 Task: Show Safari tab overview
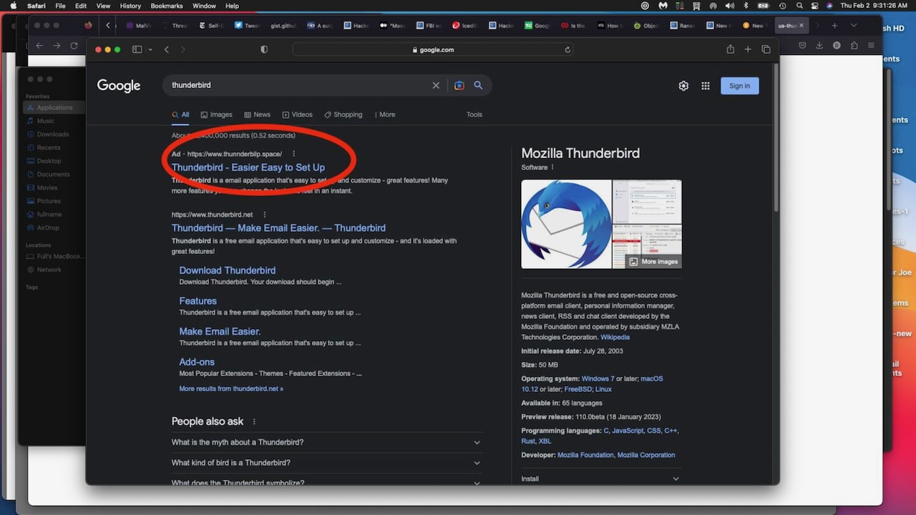pyautogui.click(x=766, y=49)
